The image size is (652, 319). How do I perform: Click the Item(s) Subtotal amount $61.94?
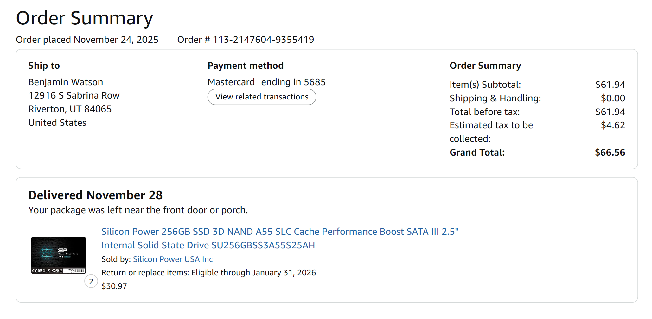click(x=610, y=85)
